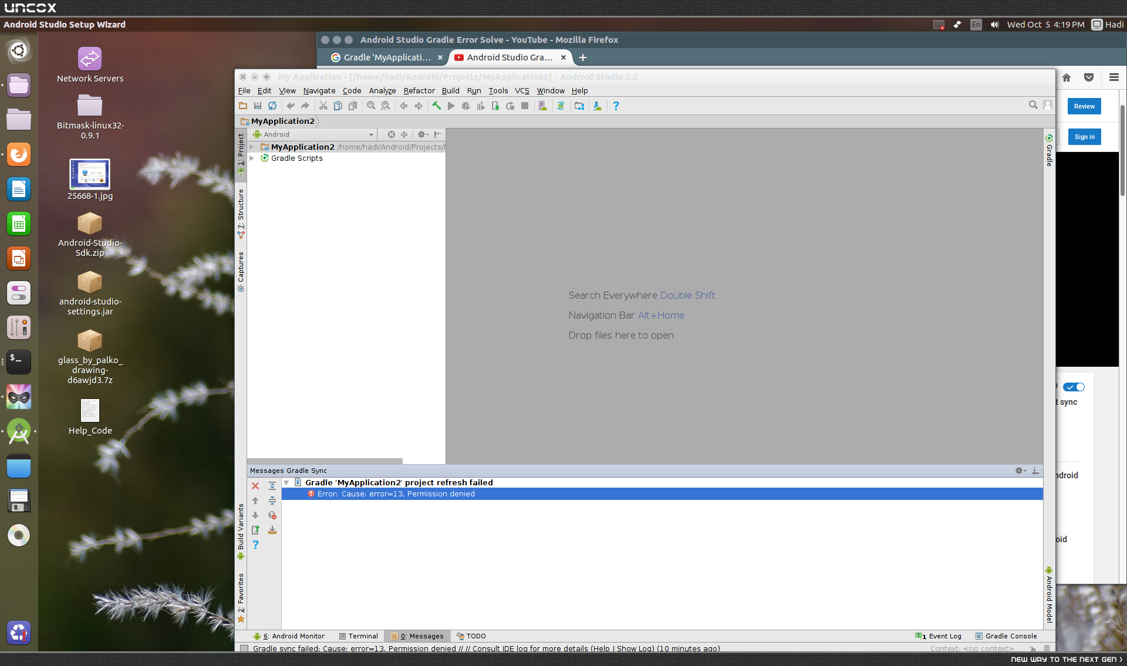Screen dimensions: 1127x666
Task: Open the Build menu
Action: pos(451,91)
